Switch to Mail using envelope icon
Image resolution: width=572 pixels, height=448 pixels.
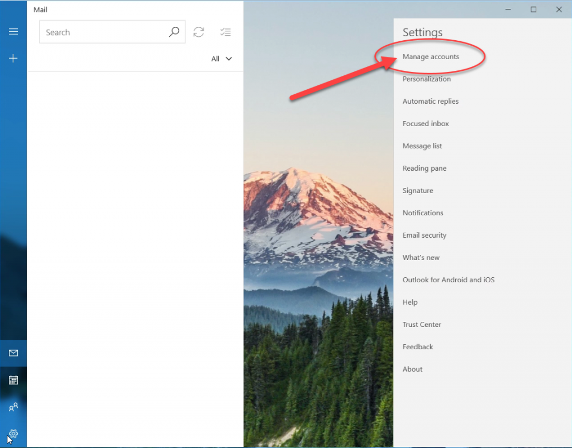(13, 353)
